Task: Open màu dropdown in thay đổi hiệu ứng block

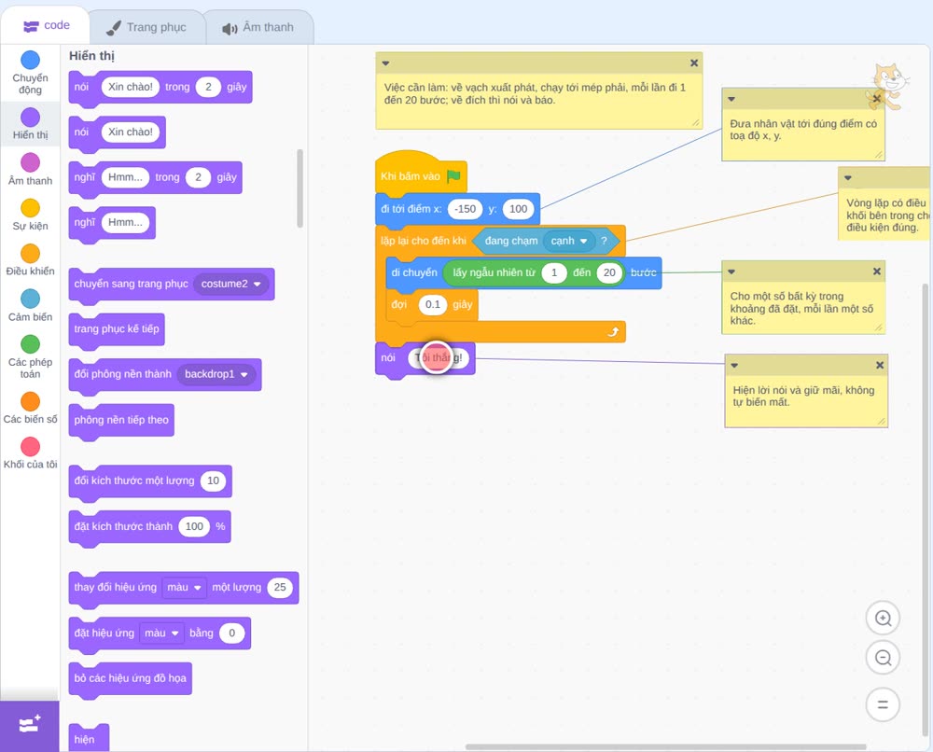Action: [184, 587]
